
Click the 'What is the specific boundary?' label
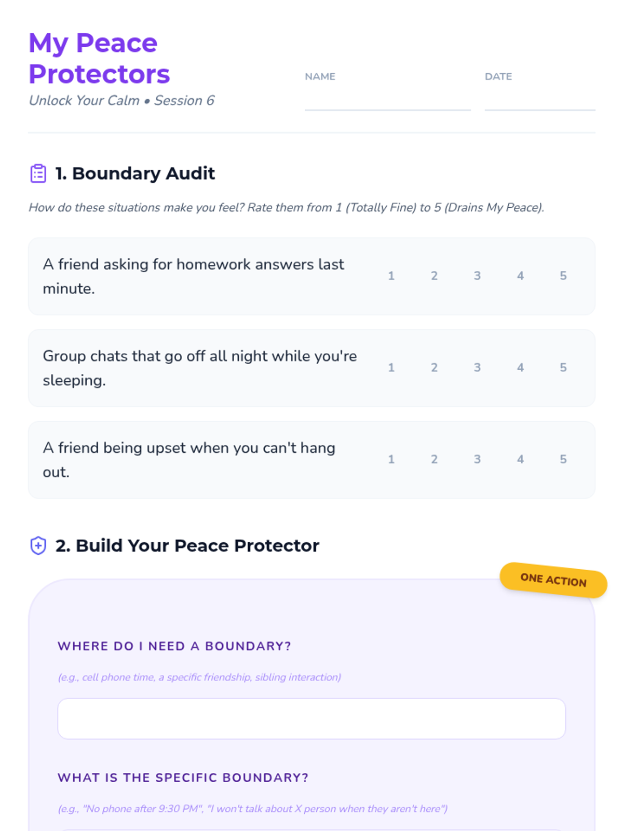(183, 778)
